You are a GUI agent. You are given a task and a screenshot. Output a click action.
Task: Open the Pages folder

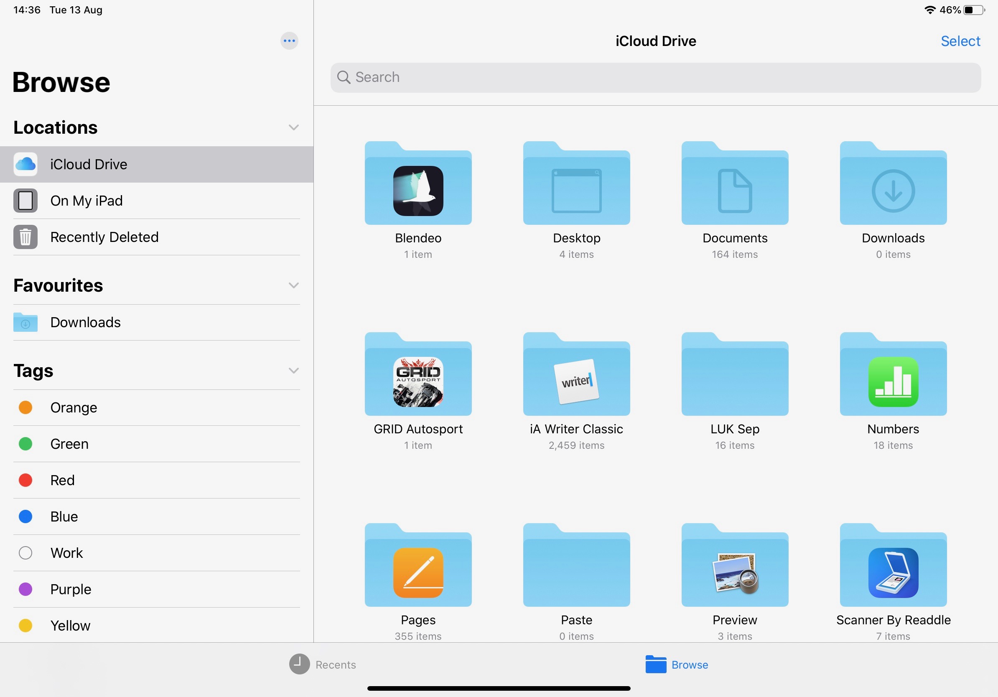[x=418, y=565]
